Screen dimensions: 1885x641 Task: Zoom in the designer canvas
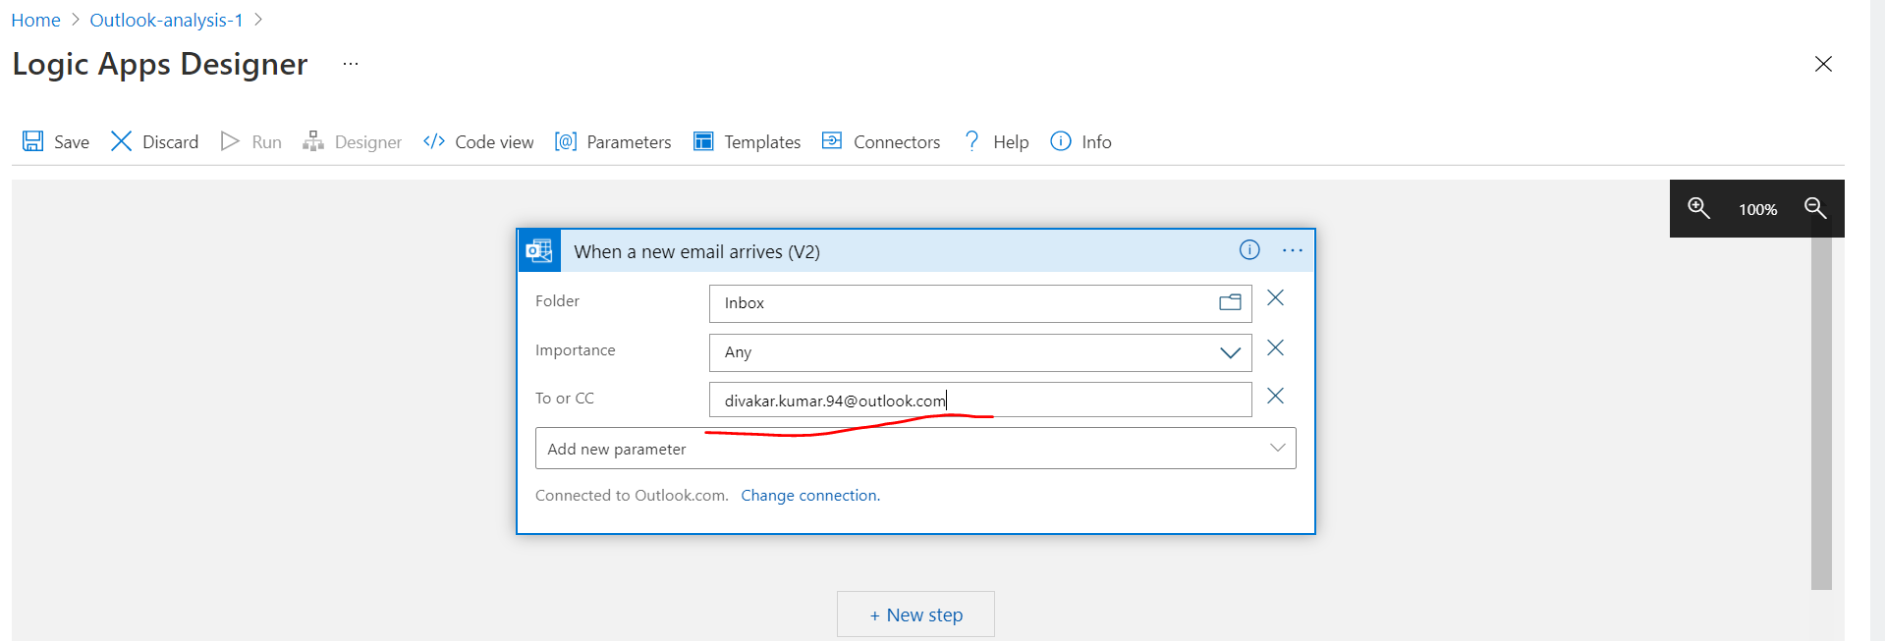coord(1698,208)
